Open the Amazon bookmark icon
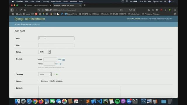This screenshot has width=187, height=105. (x=58, y=14)
